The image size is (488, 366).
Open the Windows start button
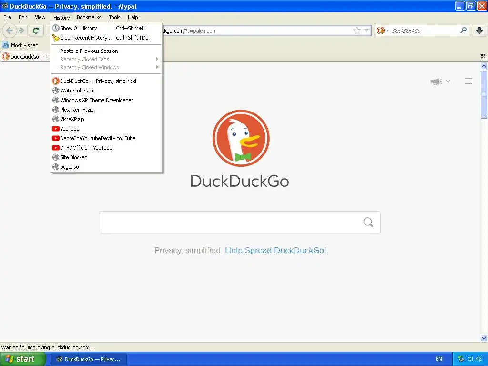23,359
